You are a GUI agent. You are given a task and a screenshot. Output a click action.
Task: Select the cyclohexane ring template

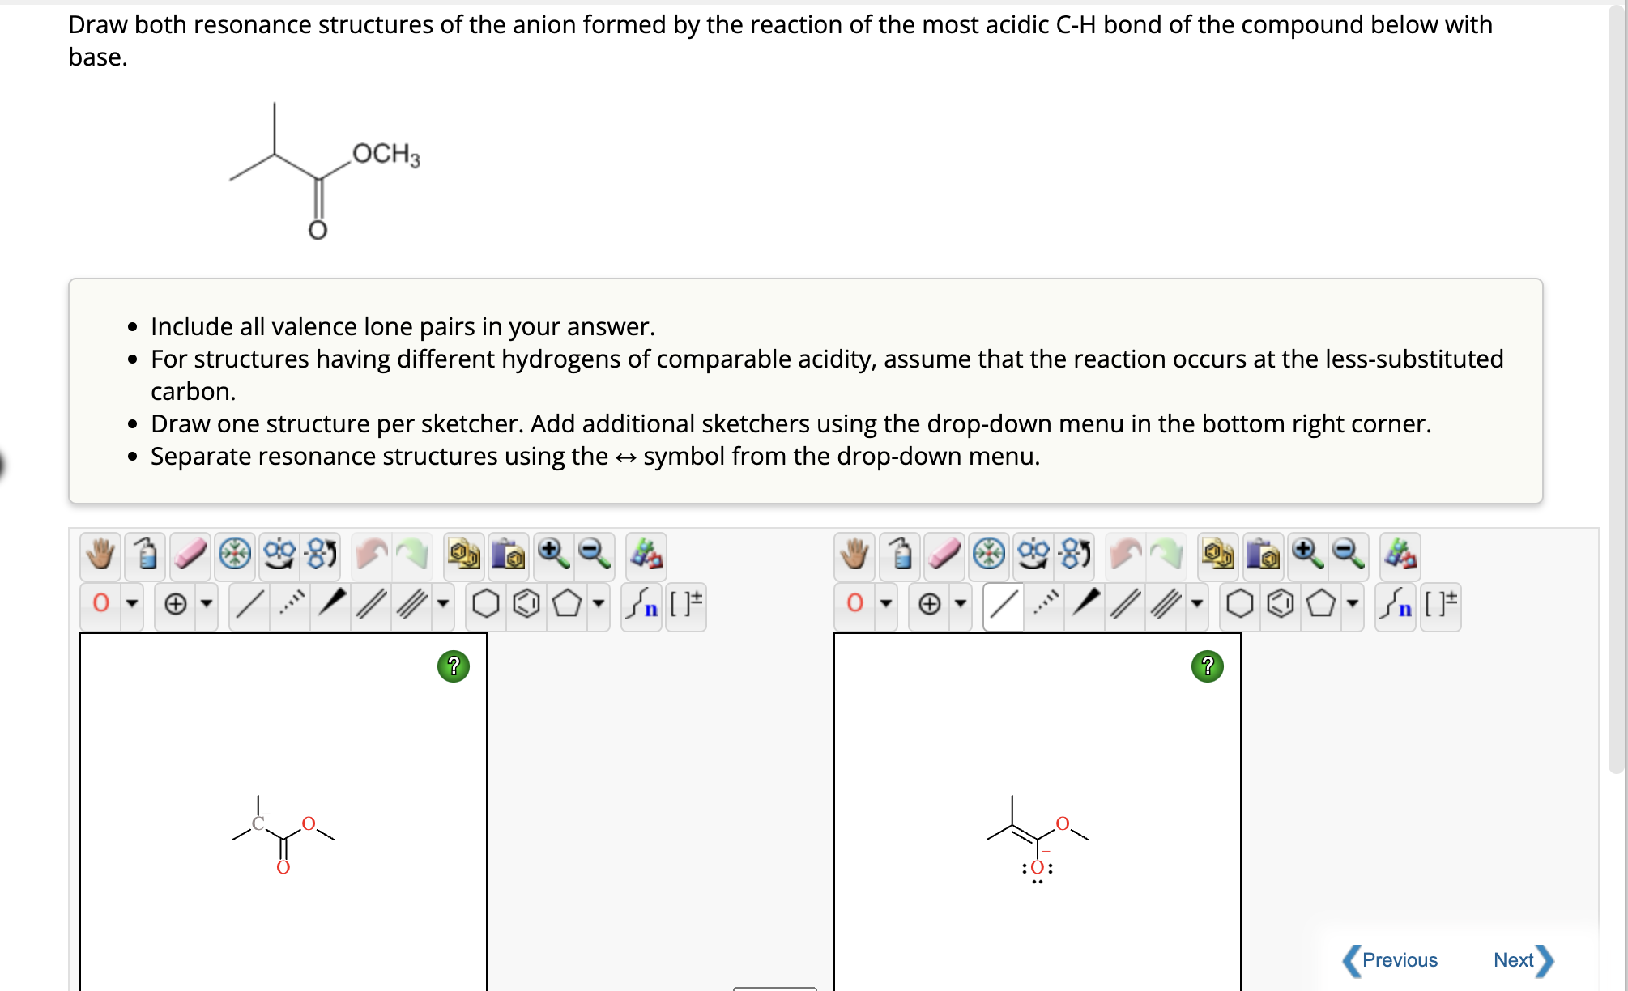[x=486, y=606]
